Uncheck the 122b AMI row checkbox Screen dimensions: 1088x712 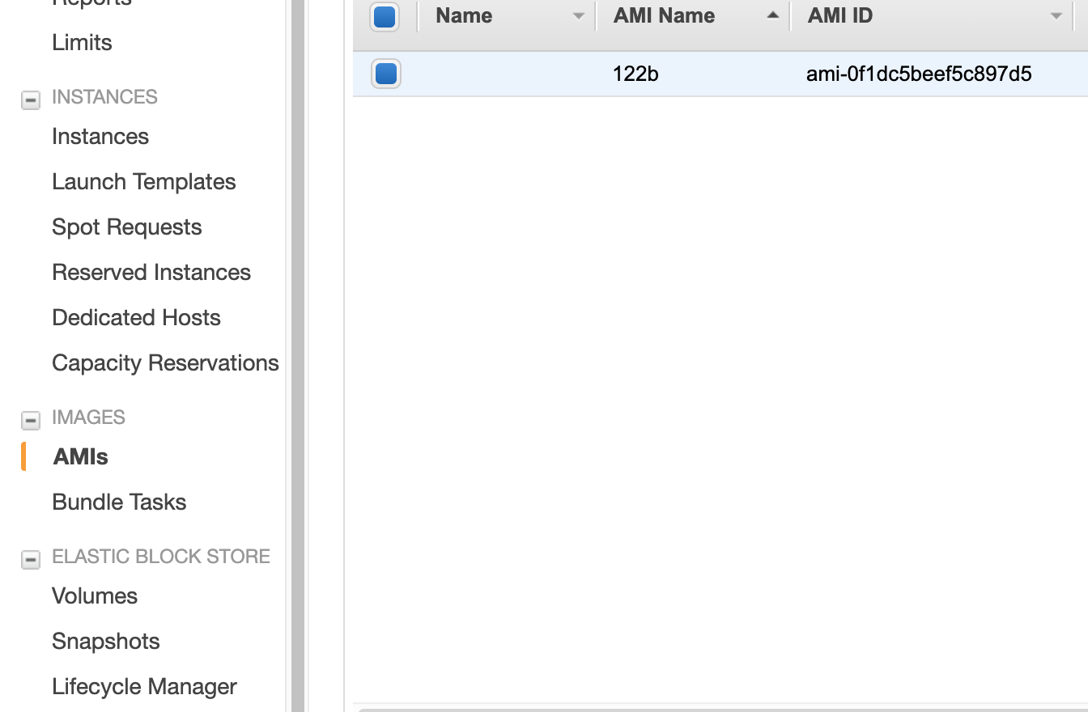(x=386, y=74)
